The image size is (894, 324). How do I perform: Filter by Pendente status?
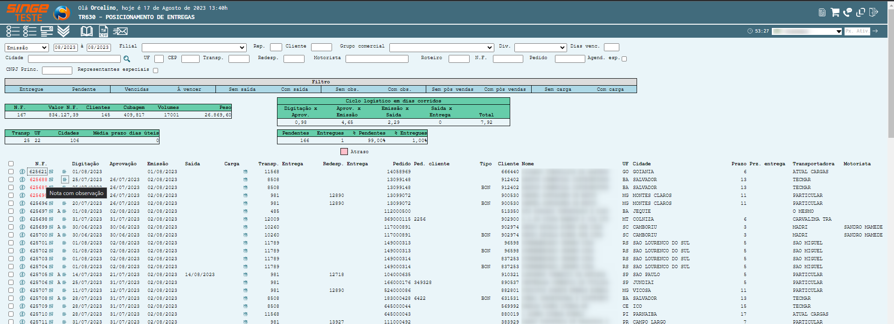(x=84, y=89)
